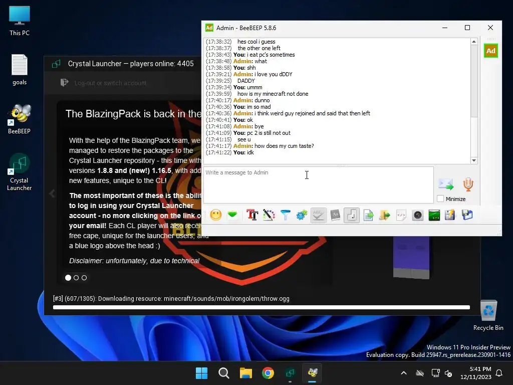The image size is (513, 385).
Task: Select third news carousel dot
Action: (84, 278)
